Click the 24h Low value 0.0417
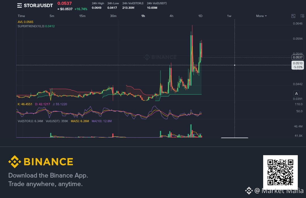This screenshot has width=306, height=198. tap(112, 8)
